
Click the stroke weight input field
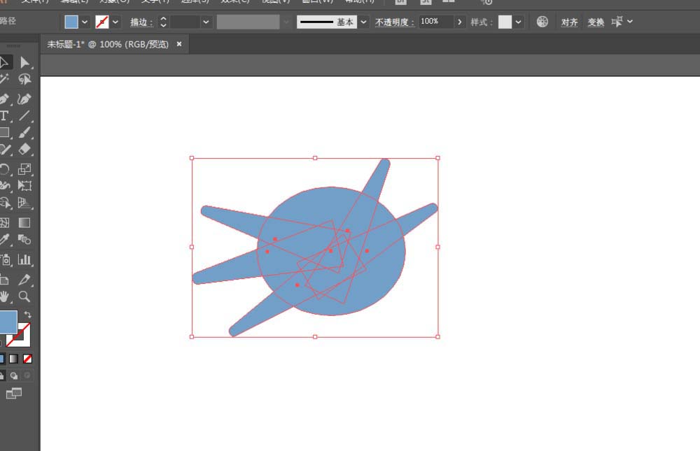click(x=185, y=22)
